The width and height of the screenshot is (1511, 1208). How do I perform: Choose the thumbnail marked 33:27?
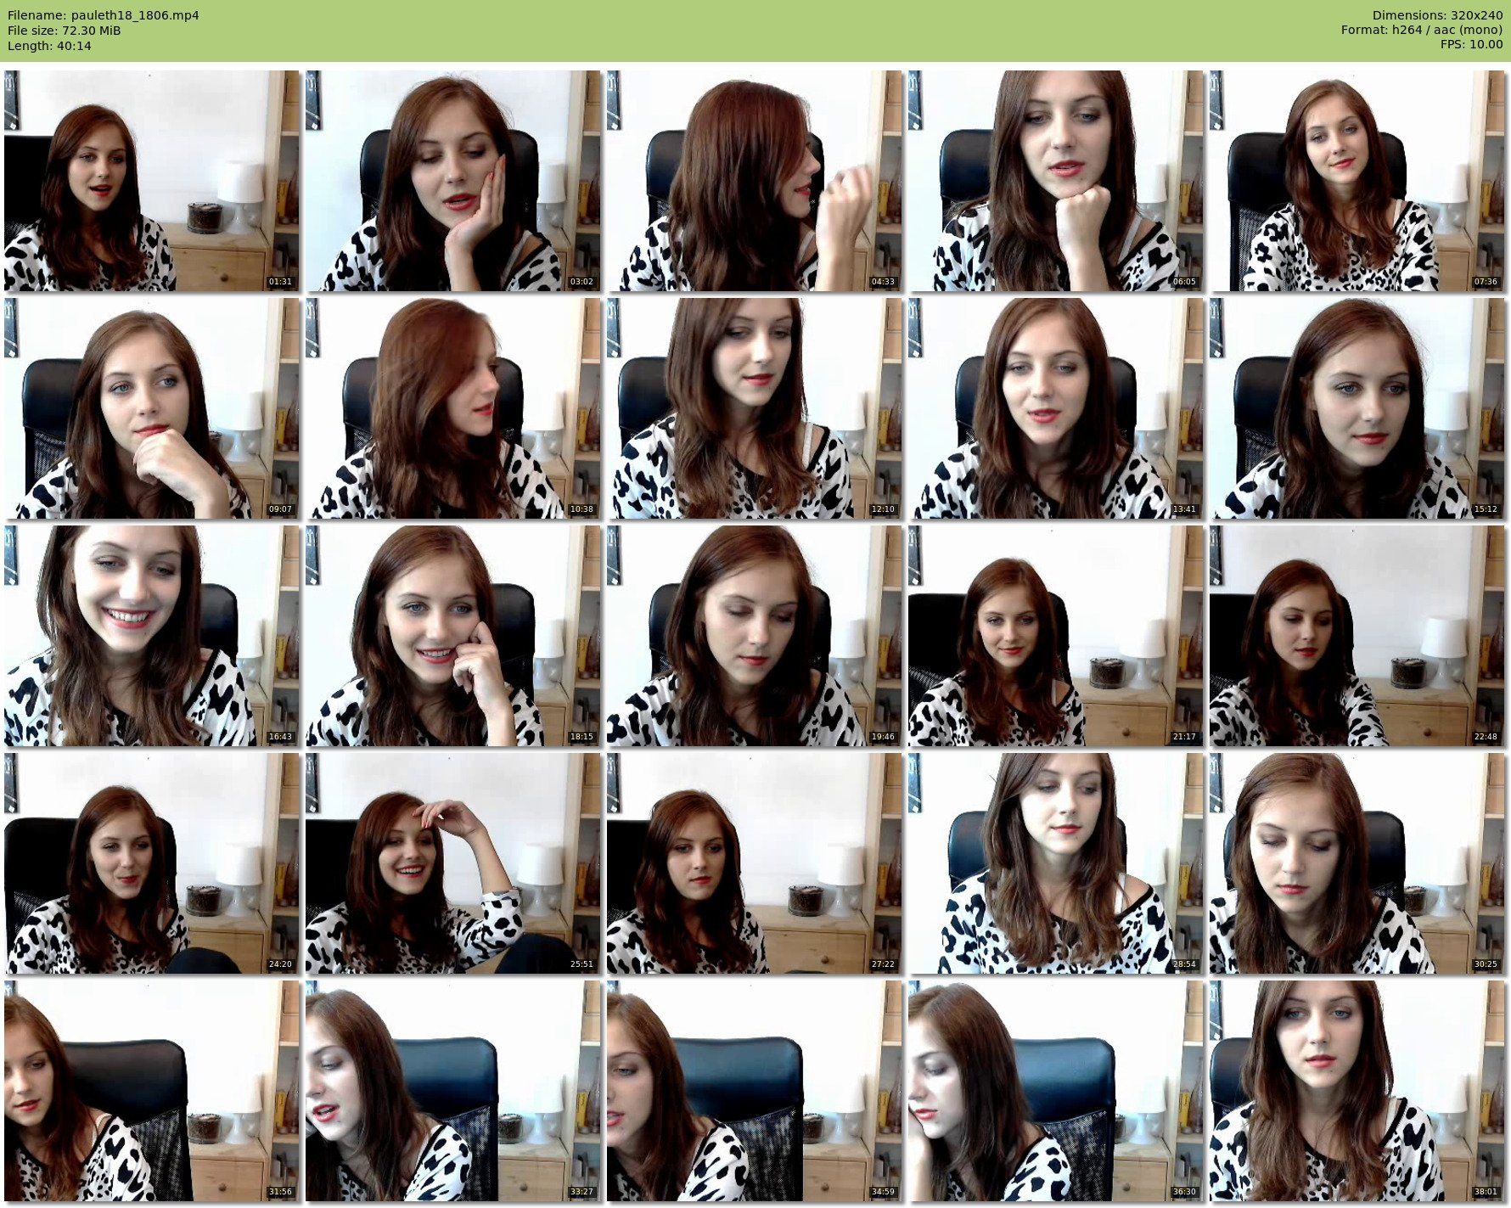453,1091
